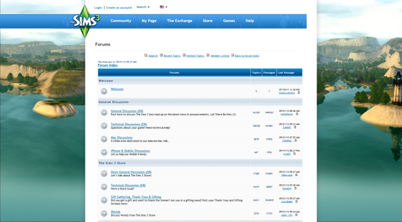Open latest post icon in Gift Gathering row
The width and height of the screenshot is (402, 222).
click(296, 201)
